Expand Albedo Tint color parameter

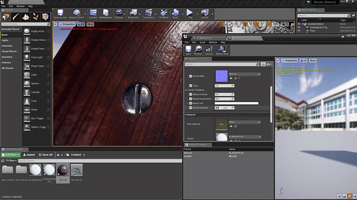pos(187,103)
